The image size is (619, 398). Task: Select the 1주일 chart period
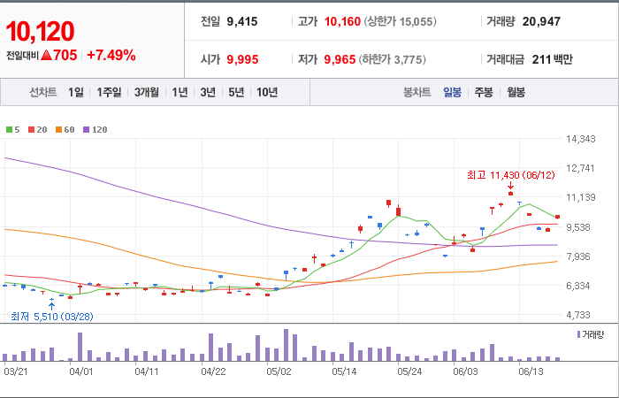pyautogui.click(x=109, y=92)
